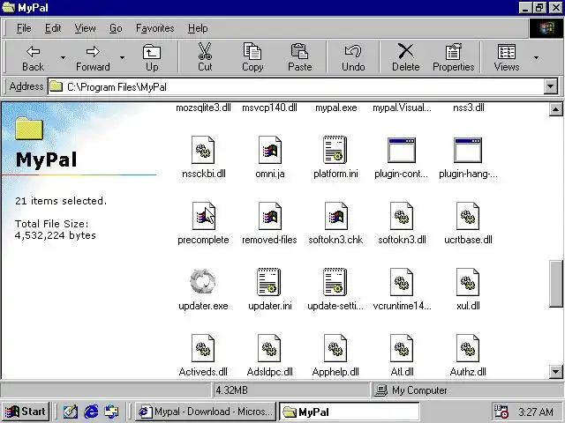Select the updater.ini file icon
This screenshot has width=565, height=423.
pos(268,282)
